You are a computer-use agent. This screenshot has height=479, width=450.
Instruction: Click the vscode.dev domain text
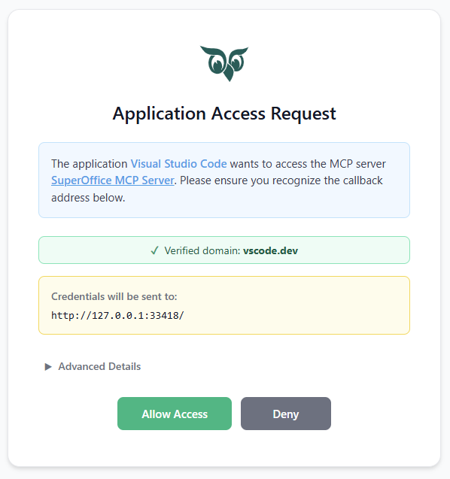click(271, 250)
